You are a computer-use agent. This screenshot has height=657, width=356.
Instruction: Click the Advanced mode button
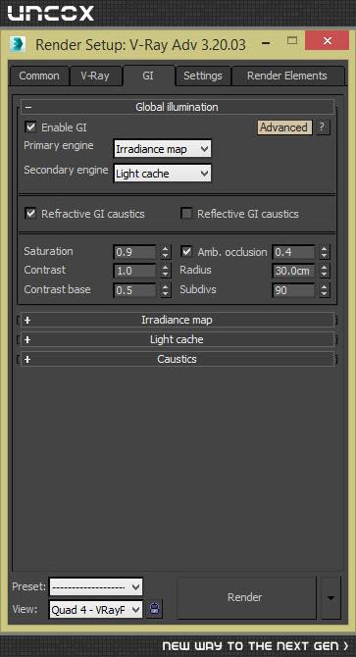pos(284,127)
